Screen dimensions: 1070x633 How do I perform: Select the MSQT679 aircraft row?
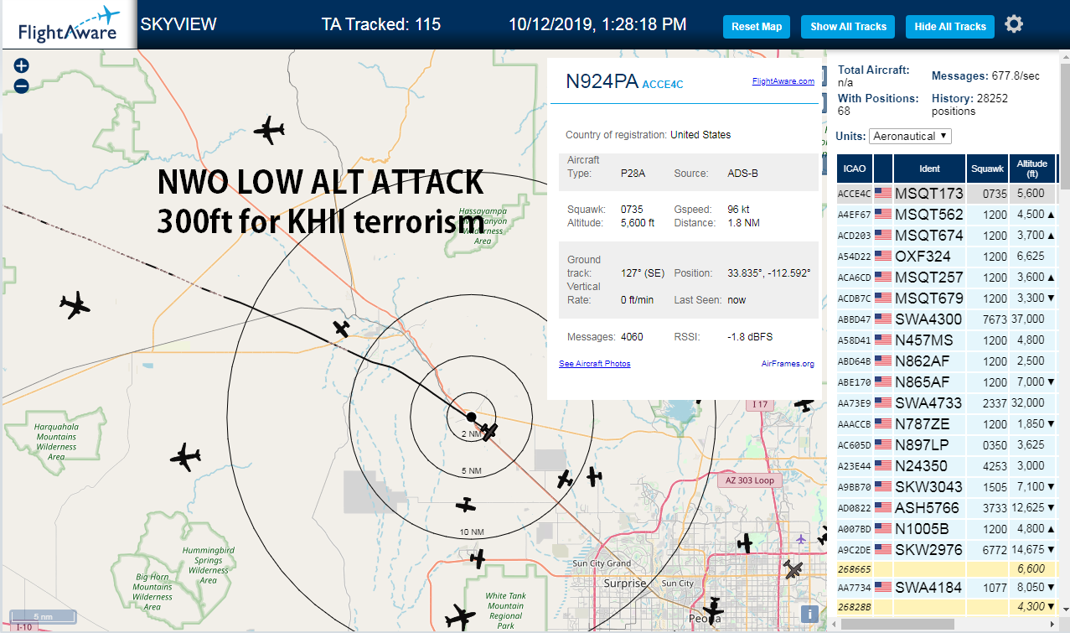point(947,298)
